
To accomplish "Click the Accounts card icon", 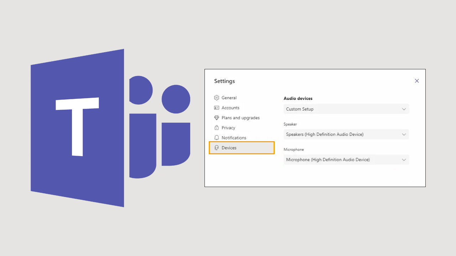I will click(x=216, y=108).
